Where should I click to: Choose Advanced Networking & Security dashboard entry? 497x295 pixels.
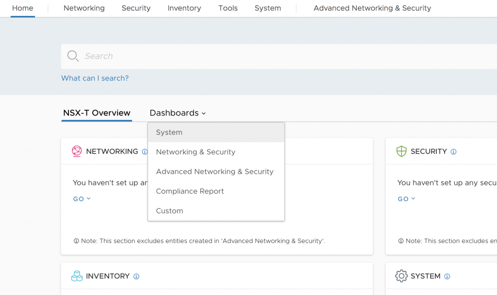216,172
